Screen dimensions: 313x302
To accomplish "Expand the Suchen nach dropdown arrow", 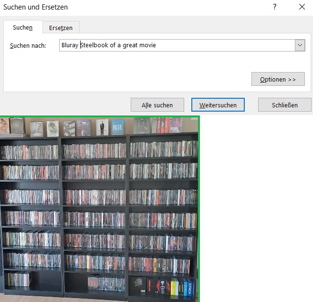I will [300, 45].
